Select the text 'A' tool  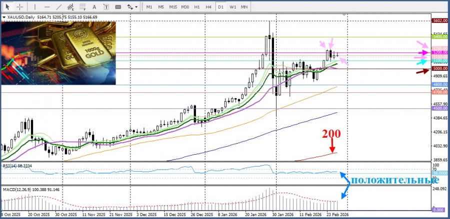(94, 7)
